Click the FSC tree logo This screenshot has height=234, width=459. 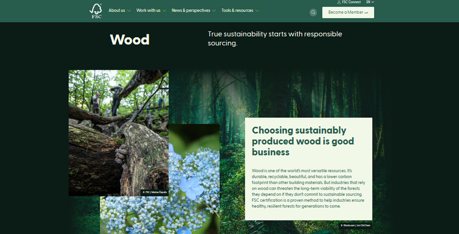(x=96, y=11)
